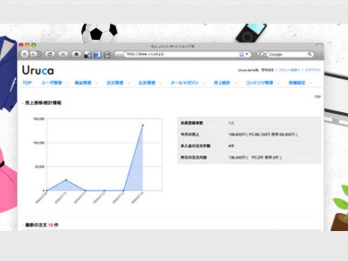Expand arrow beside コンテンツ管理

(x=278, y=83)
